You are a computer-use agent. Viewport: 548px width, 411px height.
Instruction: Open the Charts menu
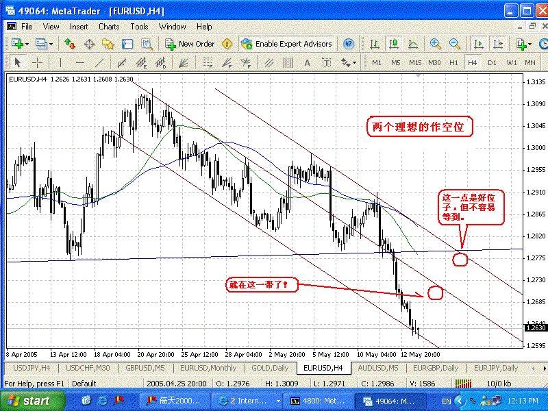[x=109, y=27]
